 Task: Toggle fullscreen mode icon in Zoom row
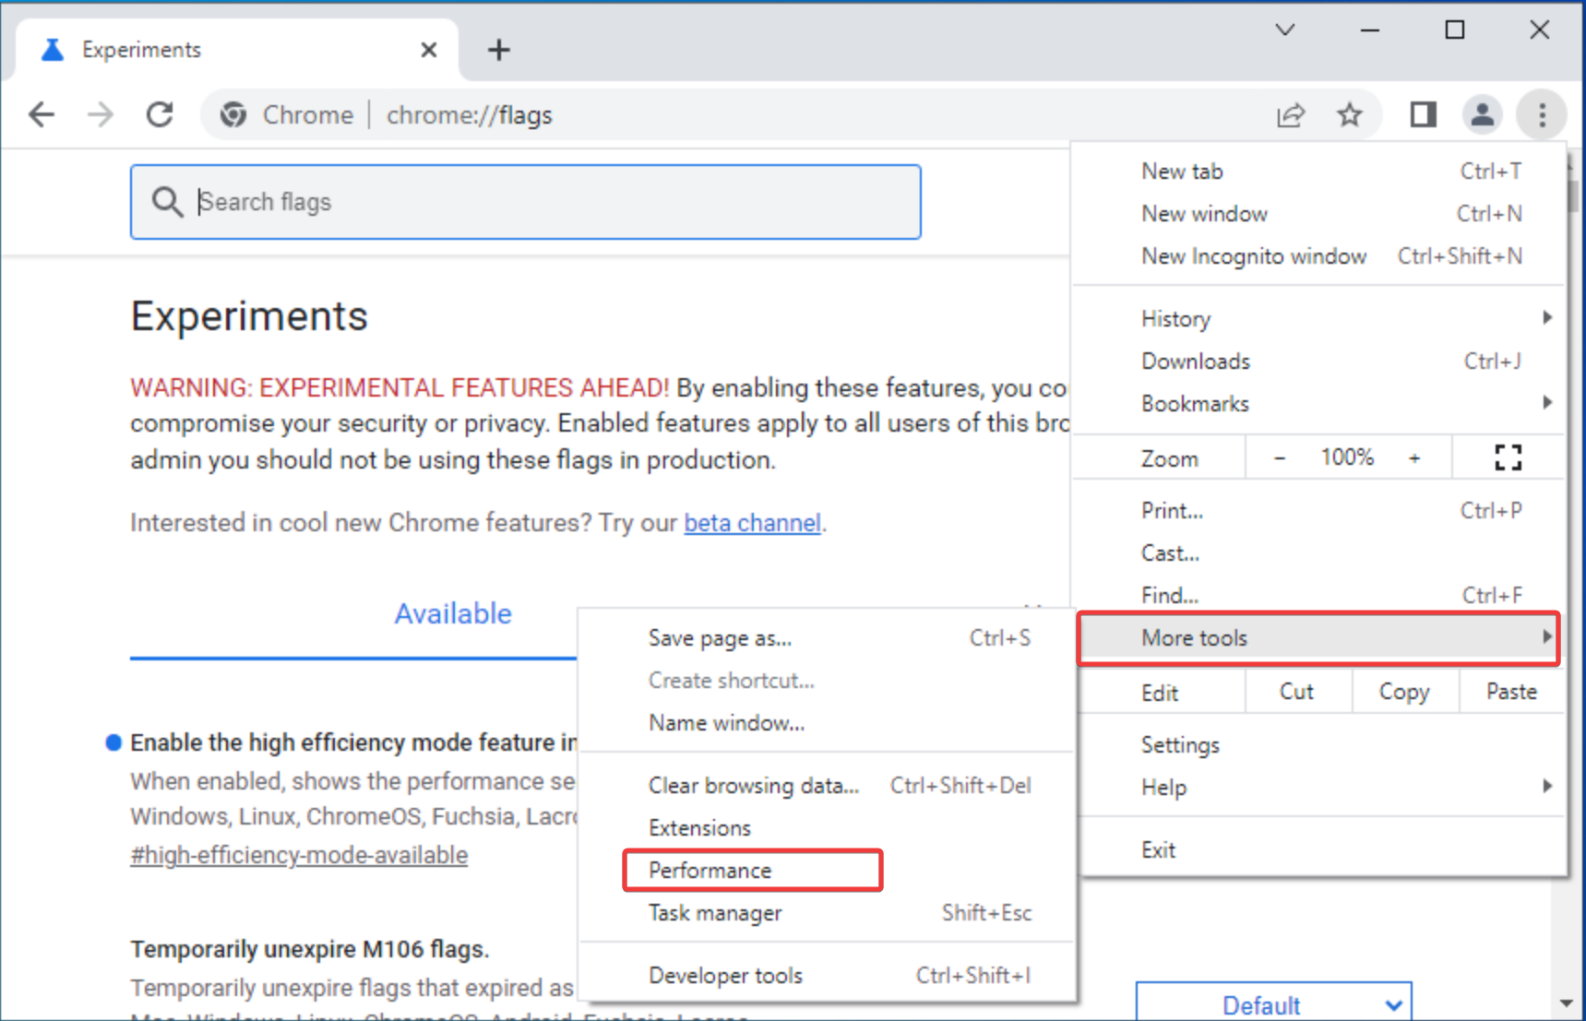click(x=1508, y=457)
